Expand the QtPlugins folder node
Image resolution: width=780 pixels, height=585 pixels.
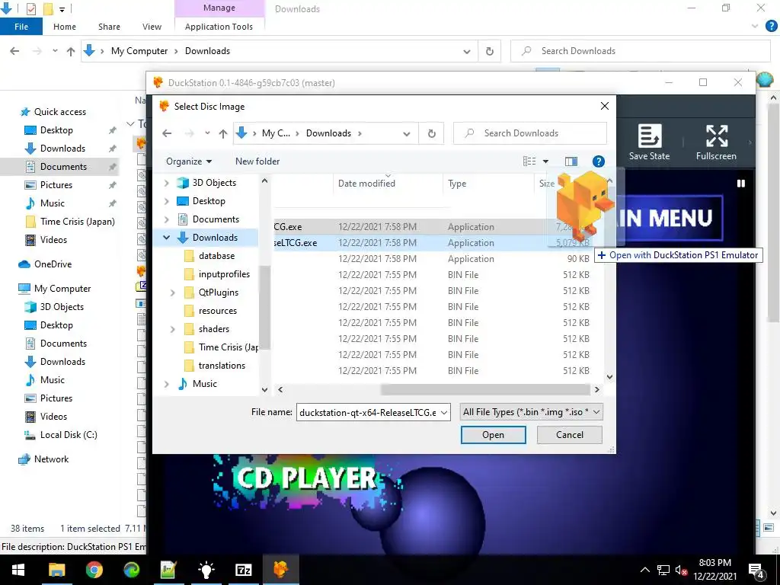173,292
